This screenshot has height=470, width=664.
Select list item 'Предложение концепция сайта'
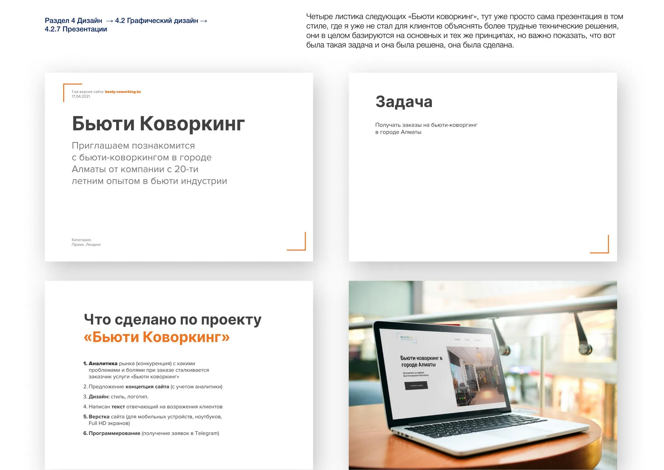coord(153,387)
